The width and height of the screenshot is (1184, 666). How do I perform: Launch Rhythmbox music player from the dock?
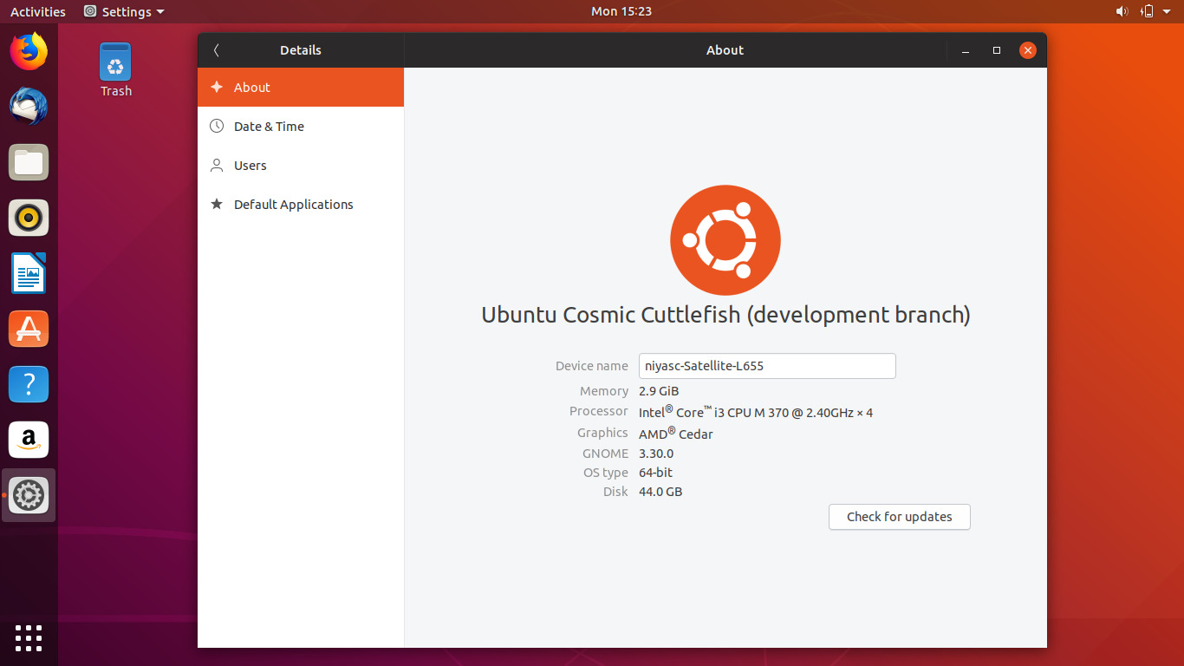coord(29,218)
